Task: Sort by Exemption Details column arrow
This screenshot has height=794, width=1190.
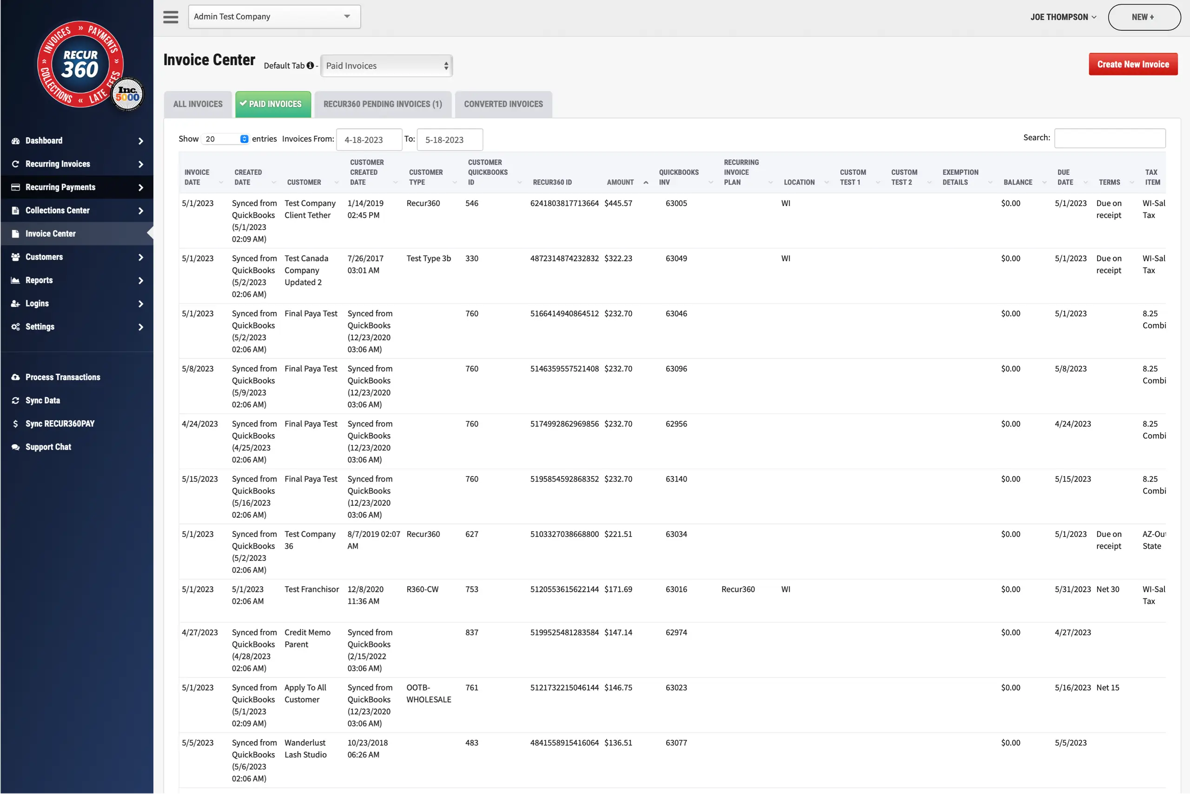Action: [x=990, y=182]
